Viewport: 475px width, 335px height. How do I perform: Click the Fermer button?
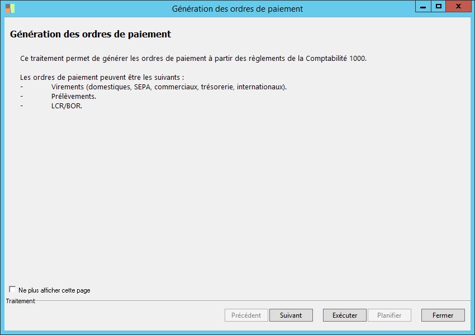click(x=443, y=315)
